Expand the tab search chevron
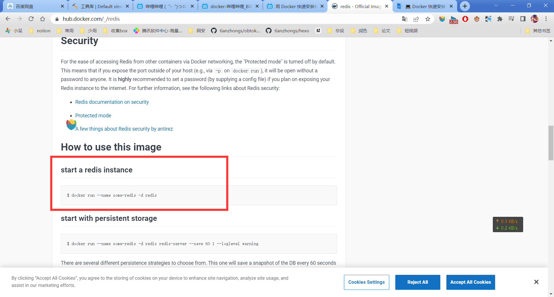 click(x=496, y=6)
